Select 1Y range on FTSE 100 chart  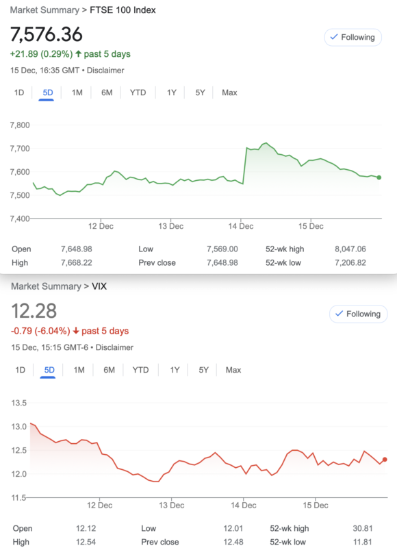171,92
